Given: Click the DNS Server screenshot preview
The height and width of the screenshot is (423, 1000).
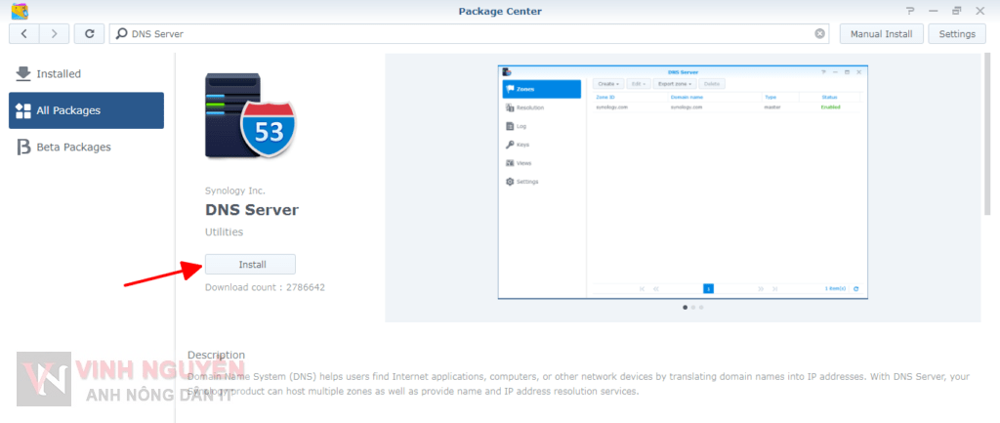Looking at the screenshot, I should point(683,182).
